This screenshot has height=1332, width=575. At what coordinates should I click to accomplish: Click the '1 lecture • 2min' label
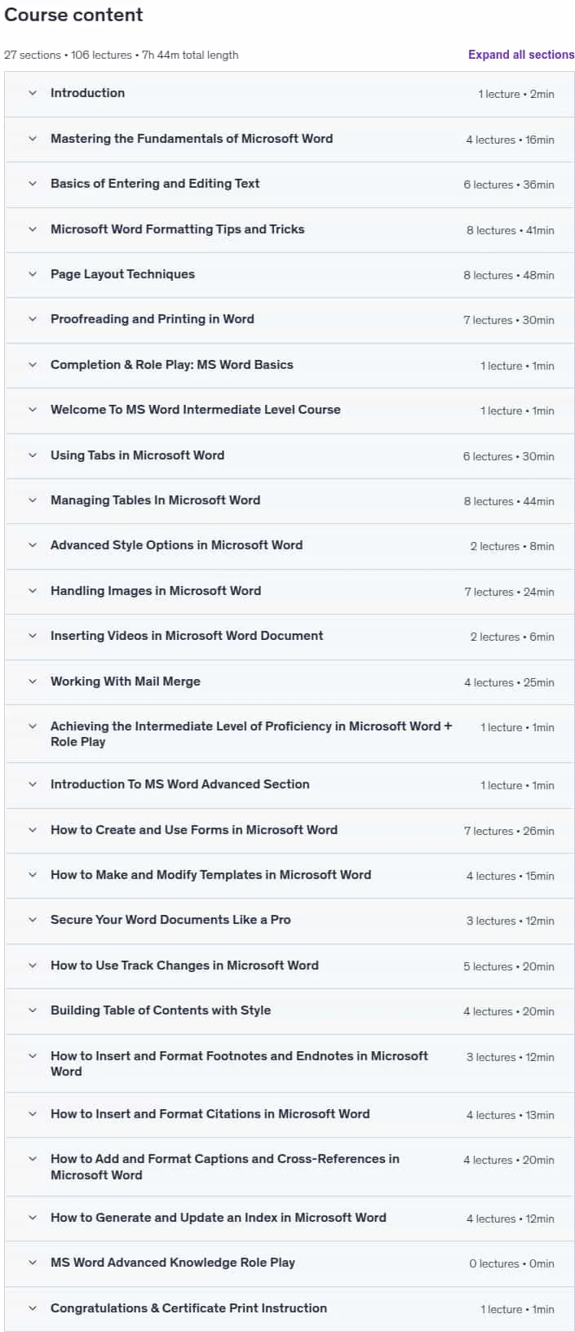(x=516, y=94)
